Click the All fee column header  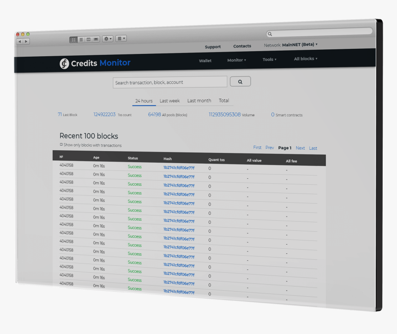(291, 161)
